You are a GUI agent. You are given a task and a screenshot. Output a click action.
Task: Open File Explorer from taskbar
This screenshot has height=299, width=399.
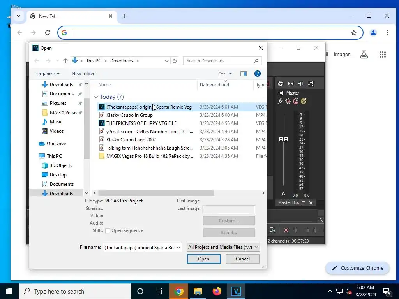coord(198,291)
